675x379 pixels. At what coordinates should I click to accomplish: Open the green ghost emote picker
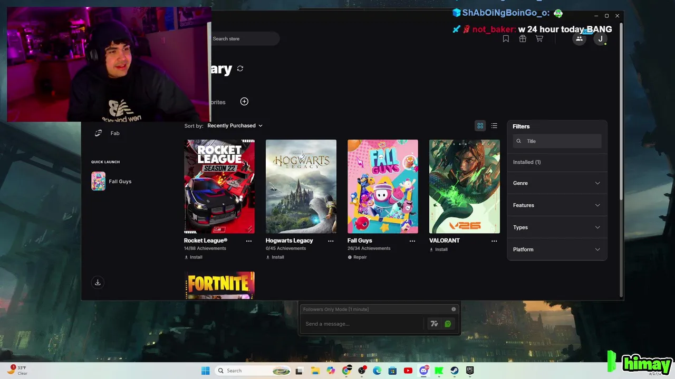coord(448,324)
